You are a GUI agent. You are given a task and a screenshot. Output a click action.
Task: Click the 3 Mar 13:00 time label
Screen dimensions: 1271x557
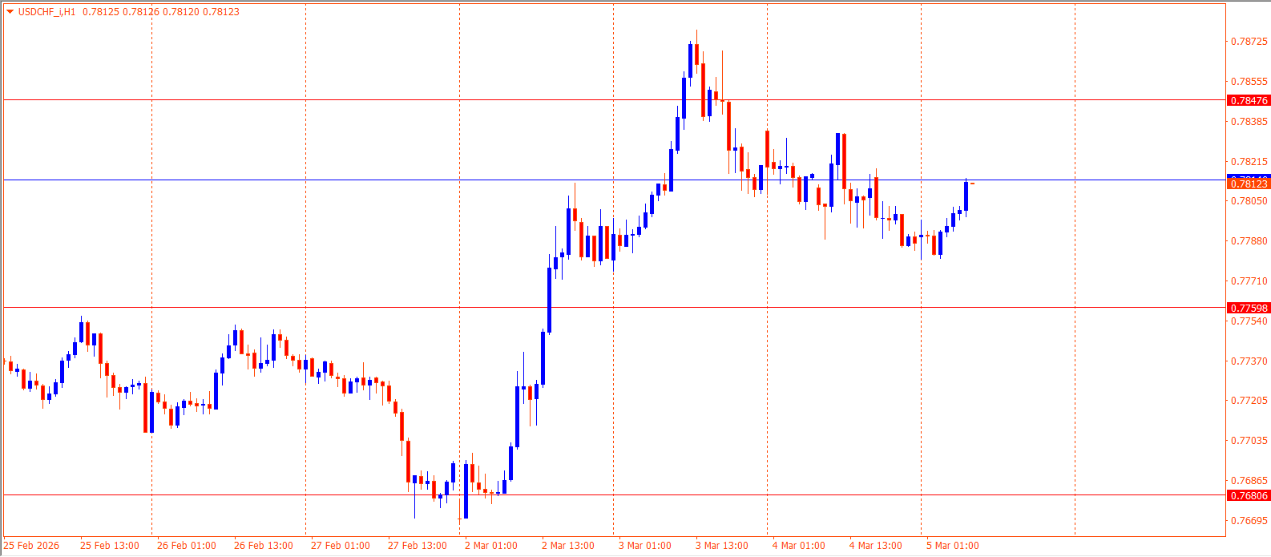point(722,546)
